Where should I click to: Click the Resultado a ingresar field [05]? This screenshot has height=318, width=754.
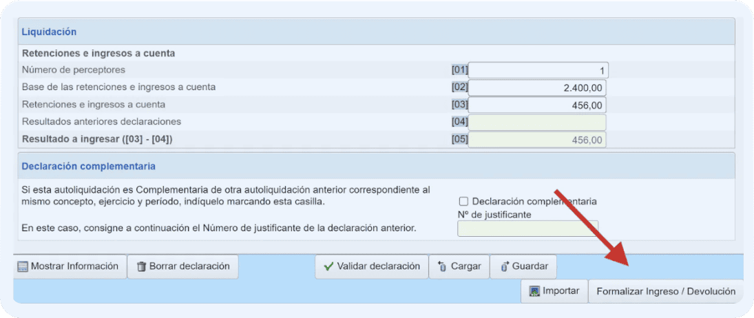pyautogui.click(x=536, y=140)
